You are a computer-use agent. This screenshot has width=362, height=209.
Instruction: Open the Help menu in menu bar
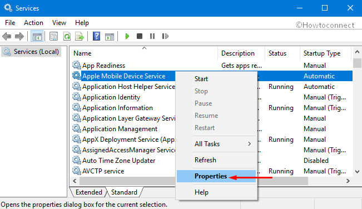[x=82, y=23]
